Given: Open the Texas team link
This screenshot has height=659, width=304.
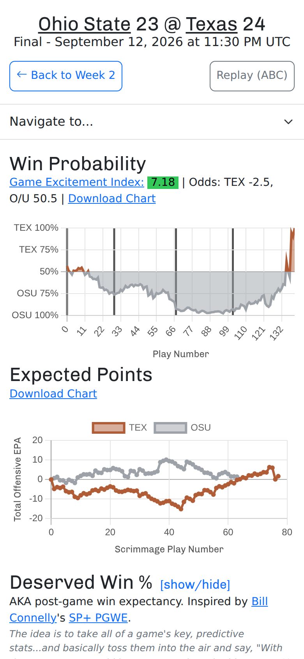Looking at the screenshot, I should coord(212,24).
